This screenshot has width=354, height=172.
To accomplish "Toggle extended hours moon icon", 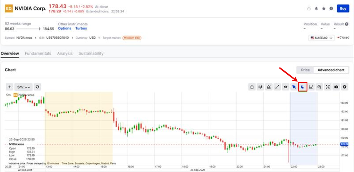I will click(302, 87).
